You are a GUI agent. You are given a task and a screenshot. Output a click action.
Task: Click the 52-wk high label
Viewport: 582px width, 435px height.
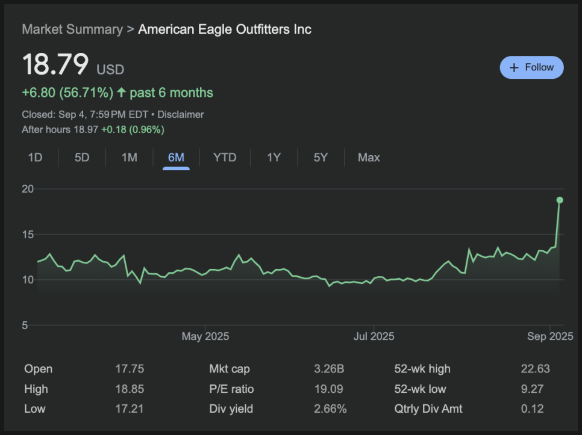422,369
